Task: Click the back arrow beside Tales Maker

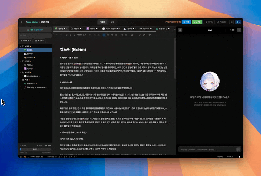Action: click(x=21, y=22)
